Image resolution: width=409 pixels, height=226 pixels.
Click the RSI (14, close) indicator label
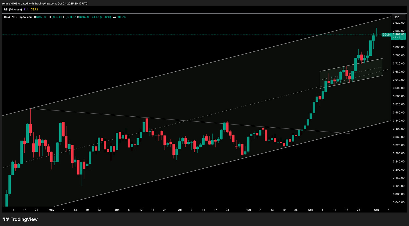[x=13, y=10]
